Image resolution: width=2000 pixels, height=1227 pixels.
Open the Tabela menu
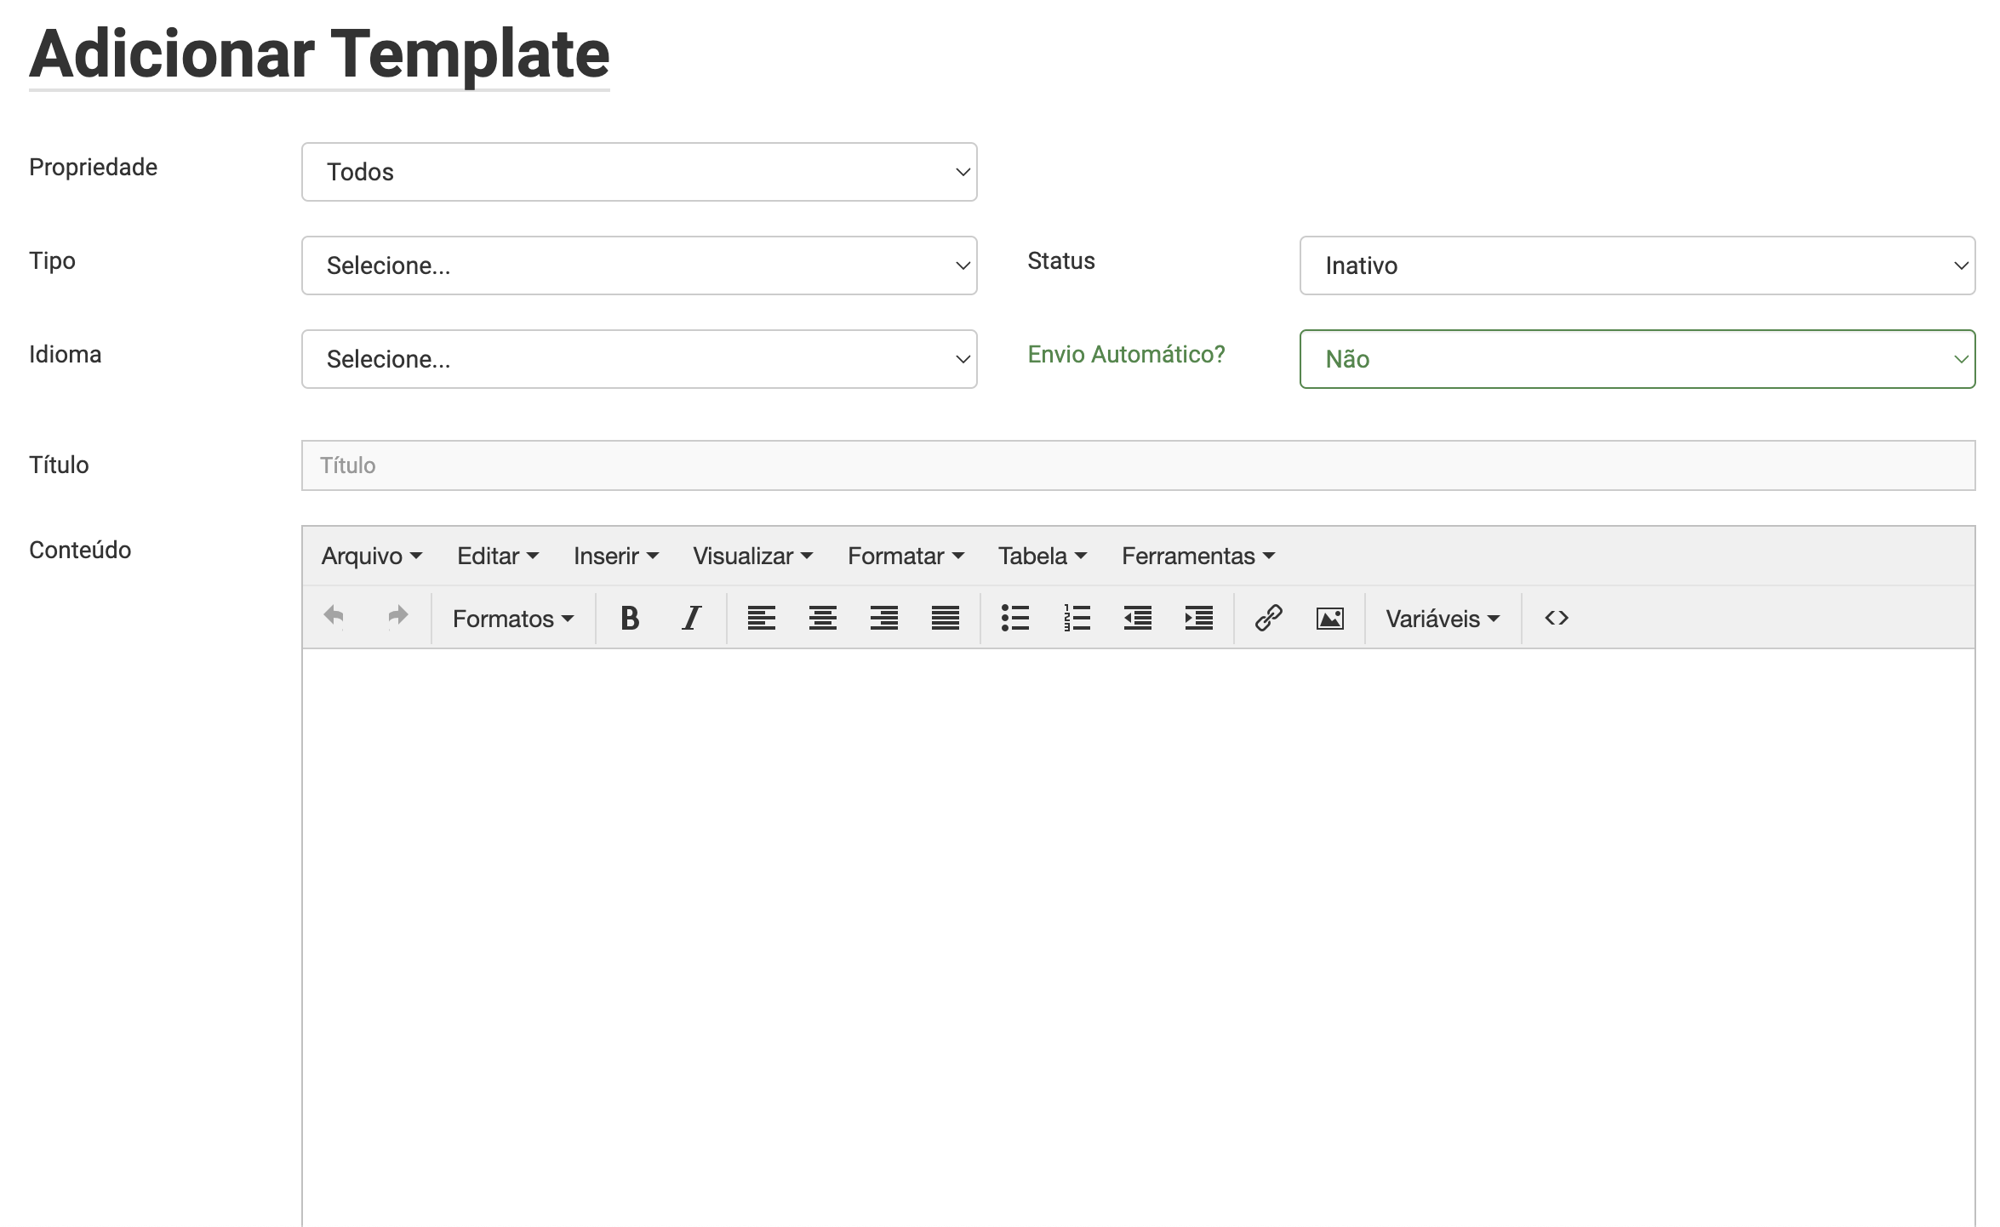tap(1043, 556)
